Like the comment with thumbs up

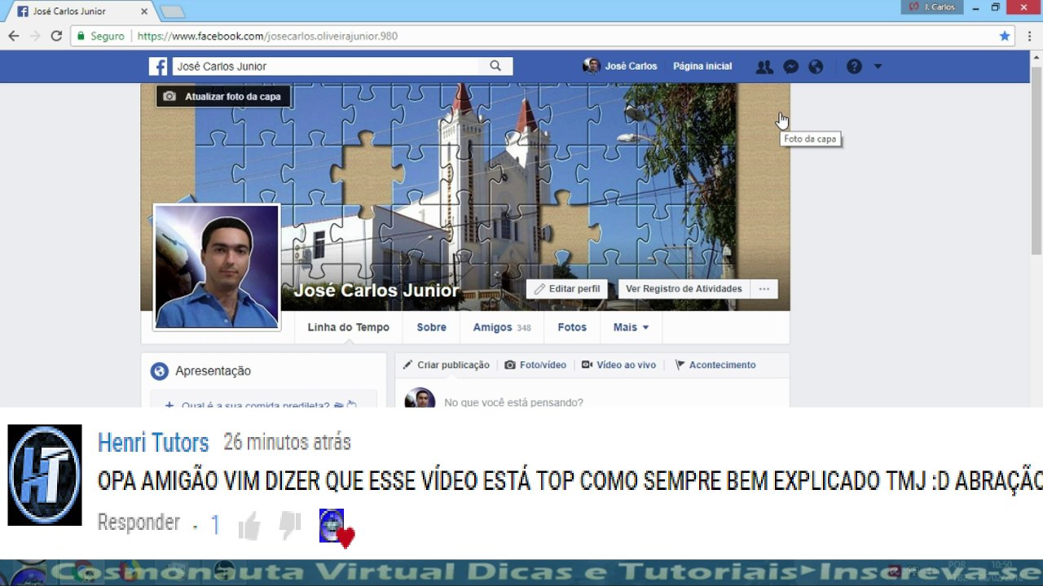click(249, 526)
